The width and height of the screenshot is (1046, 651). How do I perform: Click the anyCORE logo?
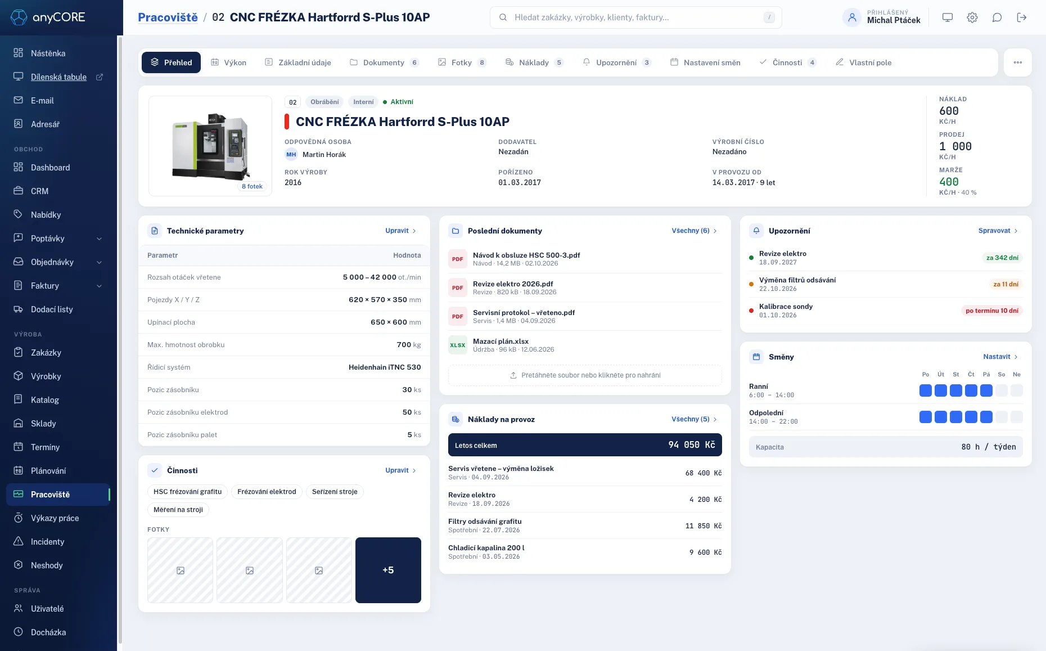click(x=48, y=17)
